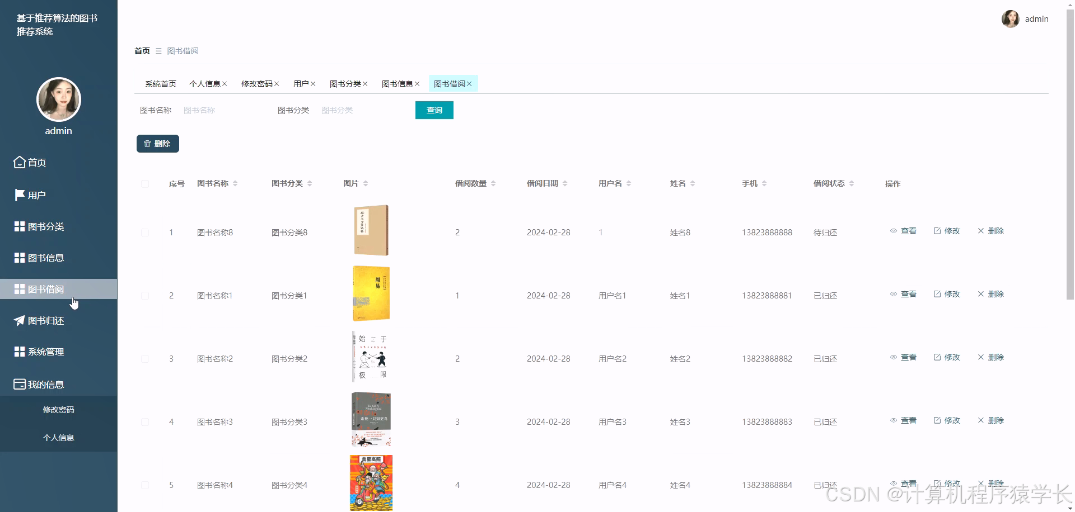Viewport: 1075px width, 512px height.
Task: Click the 图书名称 search input field
Action: 224,110
